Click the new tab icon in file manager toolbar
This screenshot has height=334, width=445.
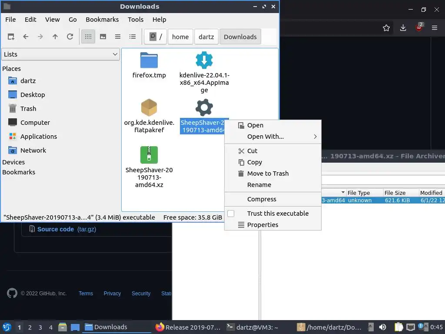click(11, 37)
